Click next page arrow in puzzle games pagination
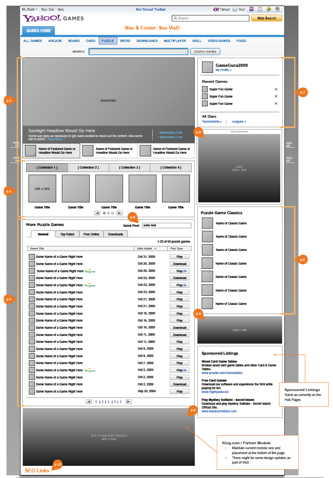 click(129, 402)
